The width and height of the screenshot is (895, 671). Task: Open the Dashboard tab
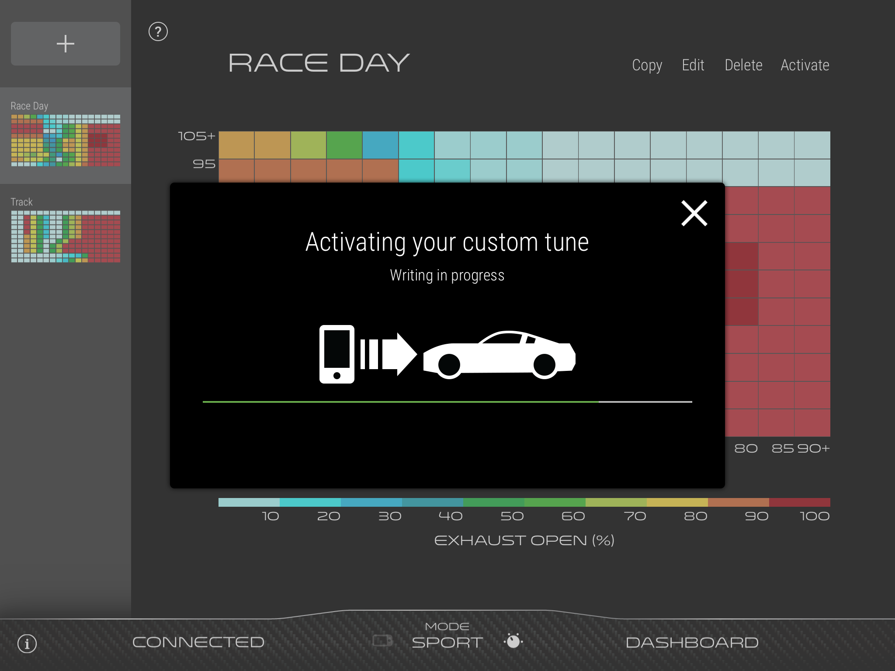(692, 642)
